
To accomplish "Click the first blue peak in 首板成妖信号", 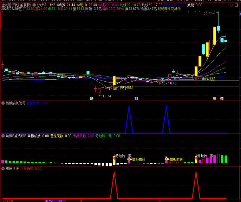I will (129, 107).
